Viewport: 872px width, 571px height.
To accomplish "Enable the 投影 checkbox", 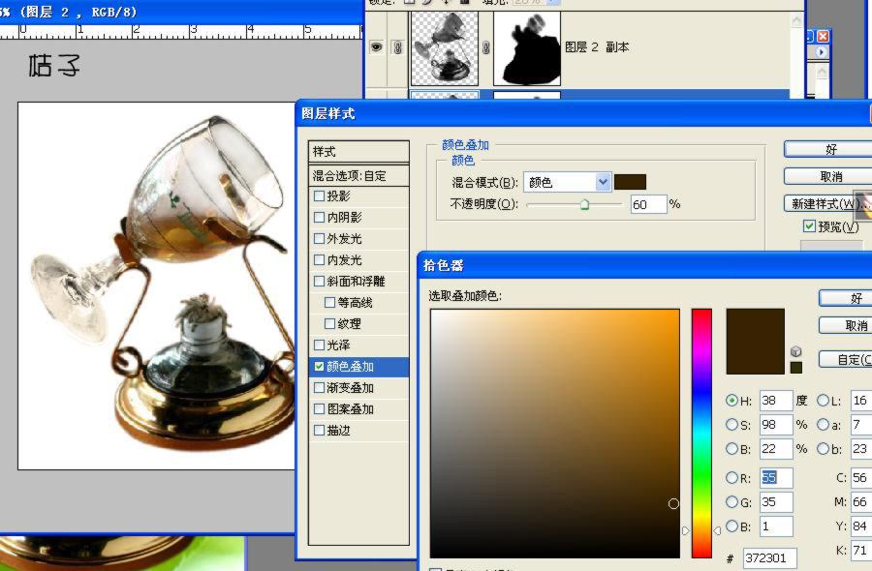I will (x=319, y=196).
